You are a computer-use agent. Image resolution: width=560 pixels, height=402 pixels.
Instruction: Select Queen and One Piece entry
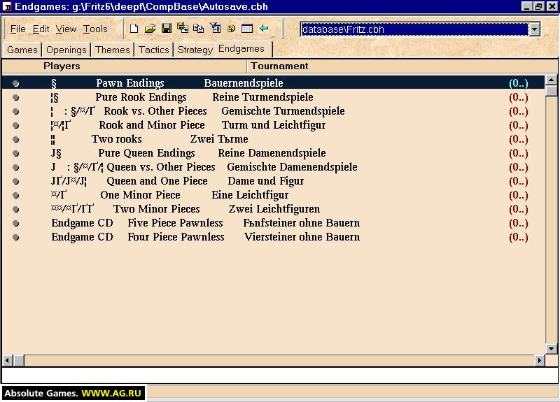click(273, 181)
